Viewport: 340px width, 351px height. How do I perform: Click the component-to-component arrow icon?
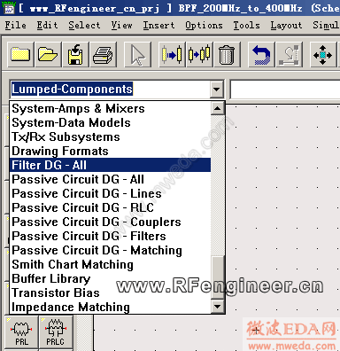click(199, 55)
